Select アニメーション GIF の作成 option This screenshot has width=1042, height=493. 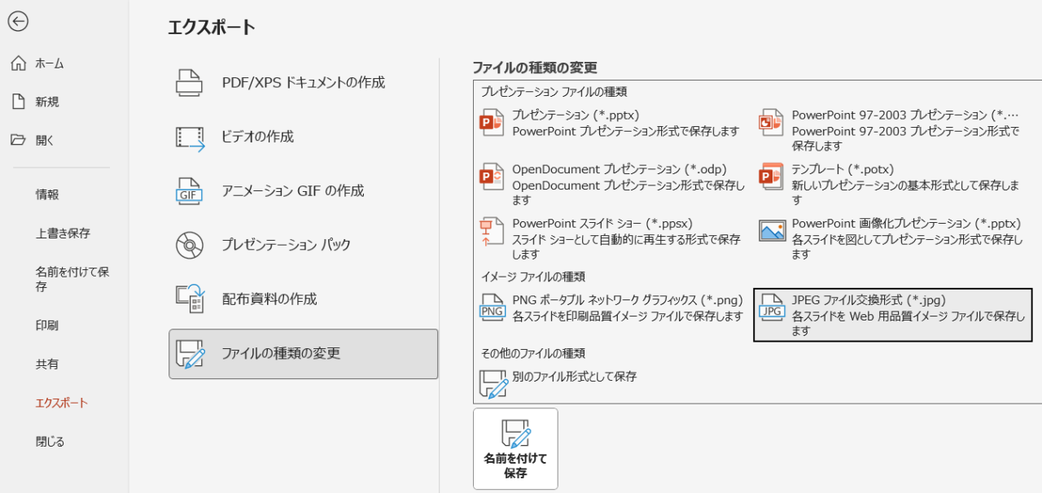pyautogui.click(x=303, y=191)
